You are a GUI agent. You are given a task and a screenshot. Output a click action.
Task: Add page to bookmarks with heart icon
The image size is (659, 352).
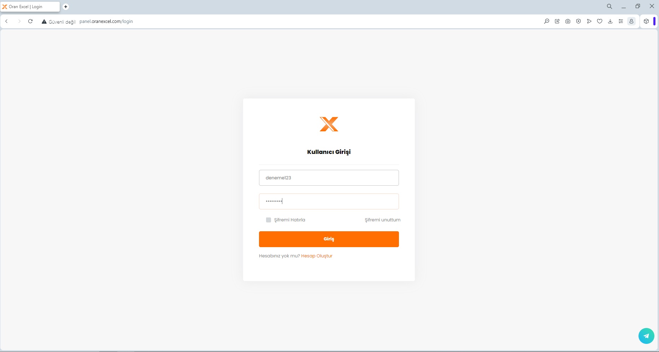pos(600,21)
